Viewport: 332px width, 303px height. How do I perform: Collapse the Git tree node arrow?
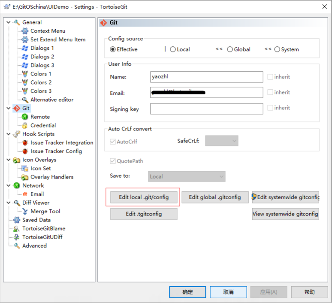point(9,108)
